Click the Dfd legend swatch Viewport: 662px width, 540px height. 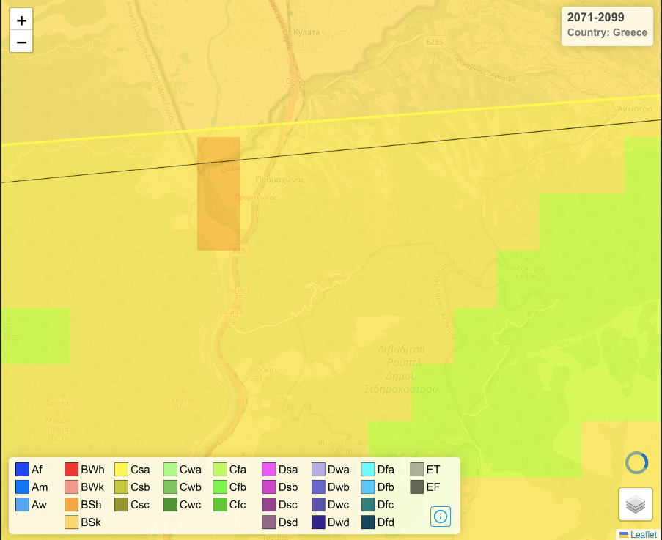[368, 522]
